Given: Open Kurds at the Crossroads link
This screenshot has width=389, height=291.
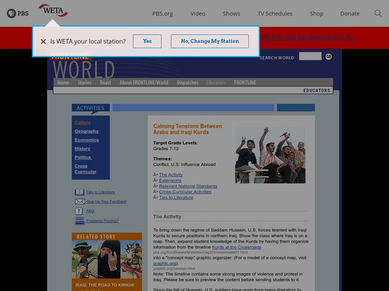Looking at the screenshot, I should pos(236,247).
